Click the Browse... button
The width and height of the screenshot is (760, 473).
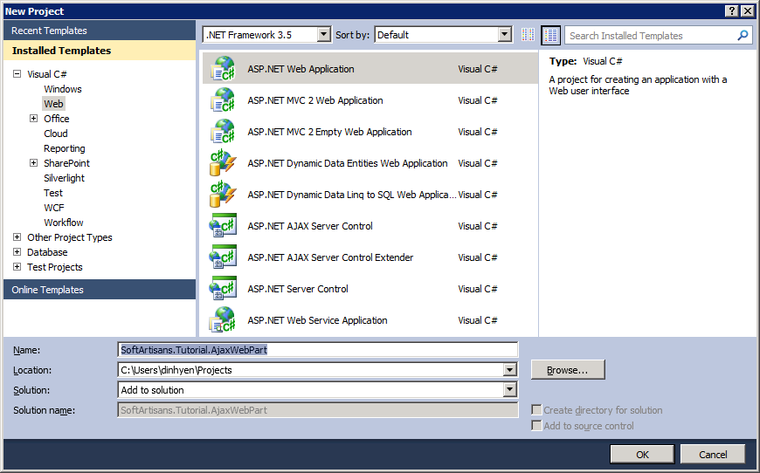pos(568,370)
